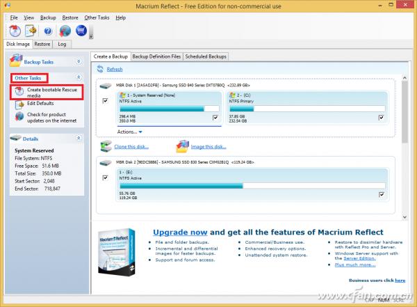
Task: Click the Details panel disk icon
Action: pyautogui.click(x=15, y=138)
